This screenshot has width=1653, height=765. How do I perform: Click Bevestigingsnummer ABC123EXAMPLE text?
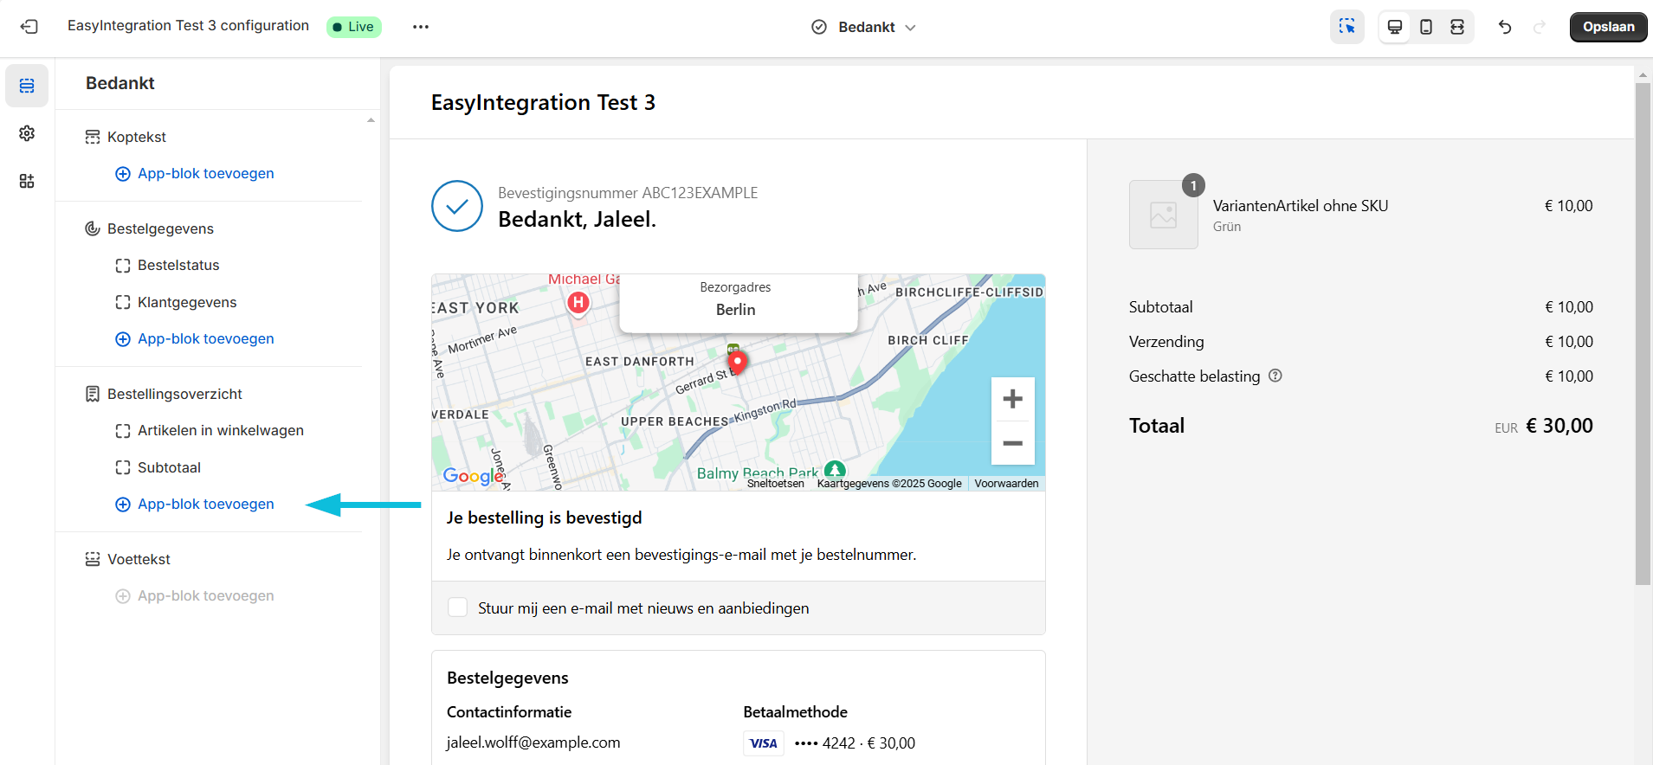tap(628, 193)
